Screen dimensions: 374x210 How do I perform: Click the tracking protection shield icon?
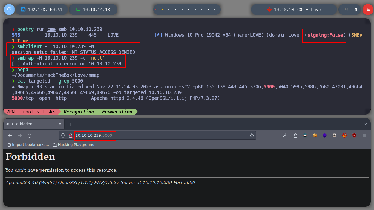pyautogui.click(x=63, y=135)
